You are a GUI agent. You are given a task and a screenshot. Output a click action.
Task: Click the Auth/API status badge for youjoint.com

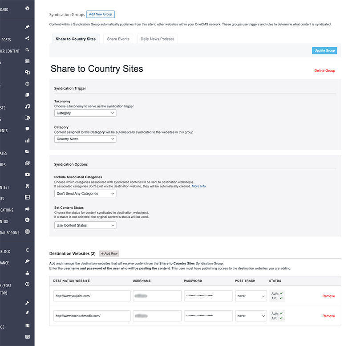tap(277, 296)
